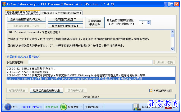The image size is (181, 112).
Task: Switch to 穷举破解选项与自定义字典 tab
Action: 22,12
